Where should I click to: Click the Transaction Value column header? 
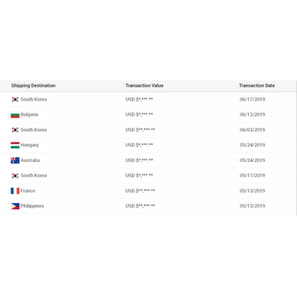(145, 86)
